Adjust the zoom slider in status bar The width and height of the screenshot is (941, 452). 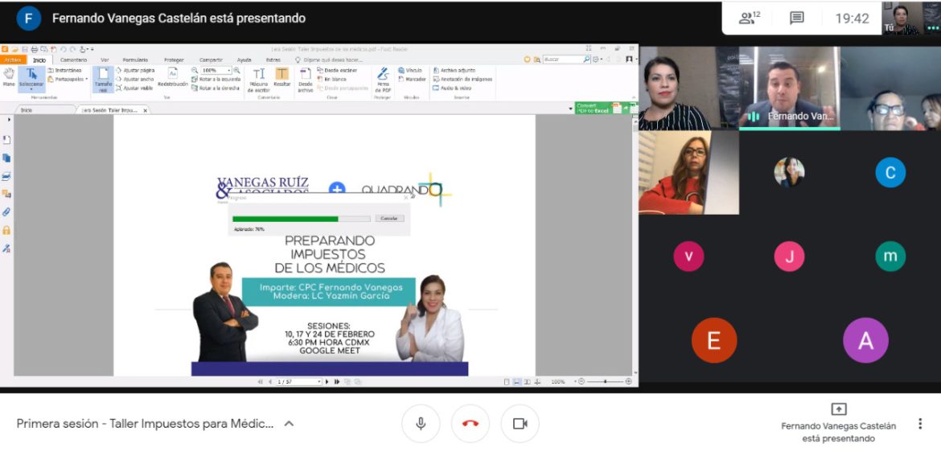(605, 382)
